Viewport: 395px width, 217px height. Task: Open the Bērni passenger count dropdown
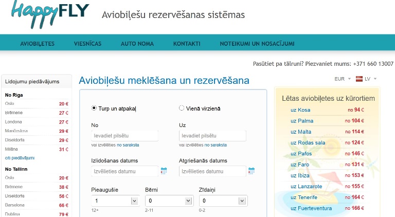(x=169, y=201)
